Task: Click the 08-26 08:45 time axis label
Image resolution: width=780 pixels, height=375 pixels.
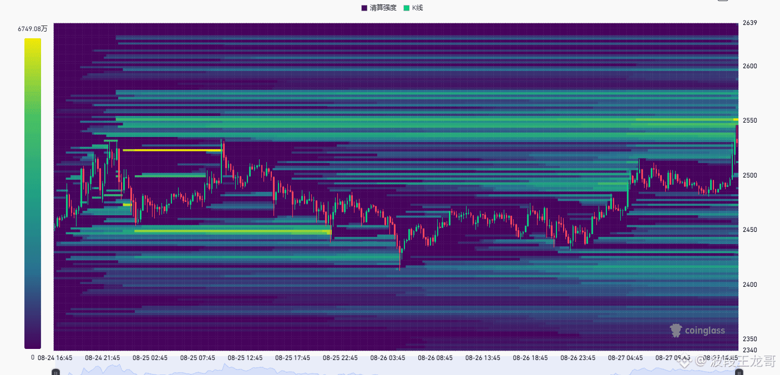Action: (x=435, y=358)
